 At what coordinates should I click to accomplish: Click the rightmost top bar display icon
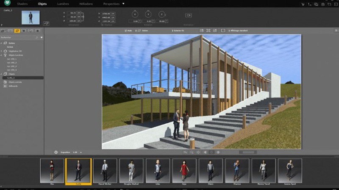336,4
